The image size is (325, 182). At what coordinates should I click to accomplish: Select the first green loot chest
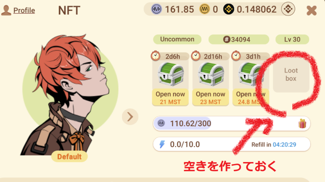coord(171,75)
